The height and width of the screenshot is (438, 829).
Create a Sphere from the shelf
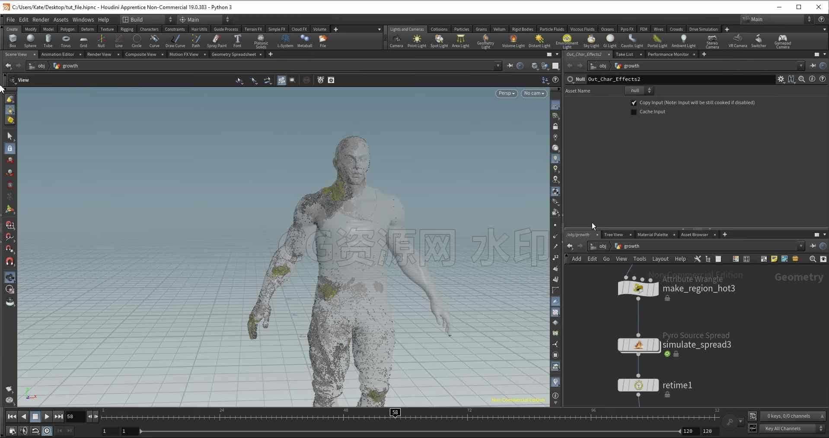(30, 41)
